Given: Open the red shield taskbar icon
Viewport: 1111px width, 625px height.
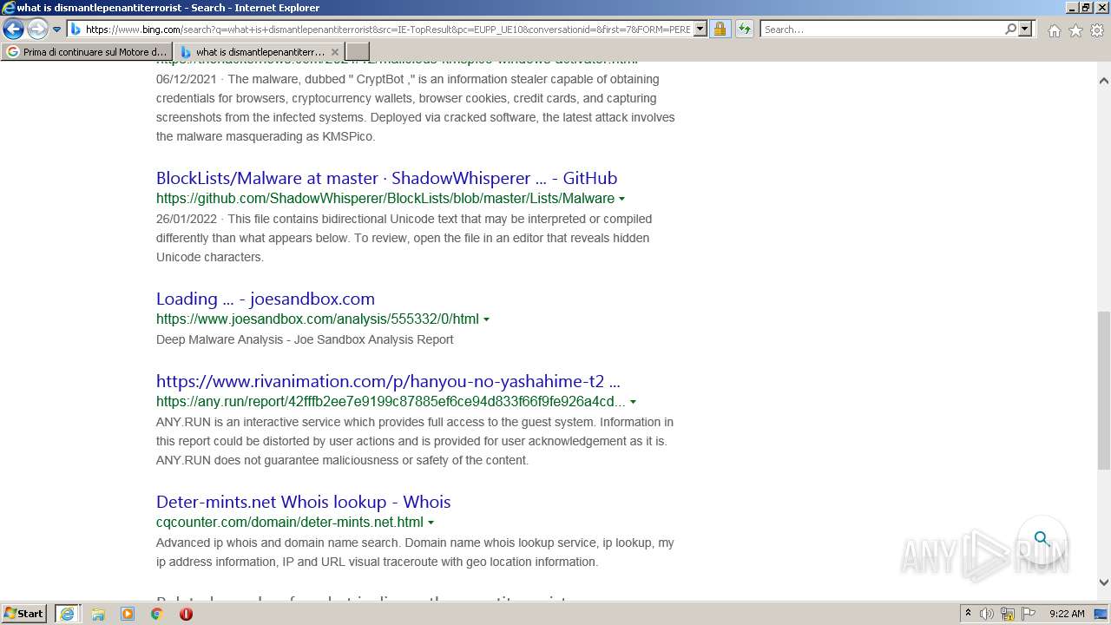Looking at the screenshot, I should (186, 614).
